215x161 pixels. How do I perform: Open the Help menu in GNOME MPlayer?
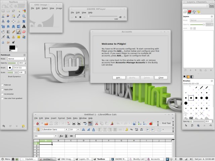(x=90, y=13)
